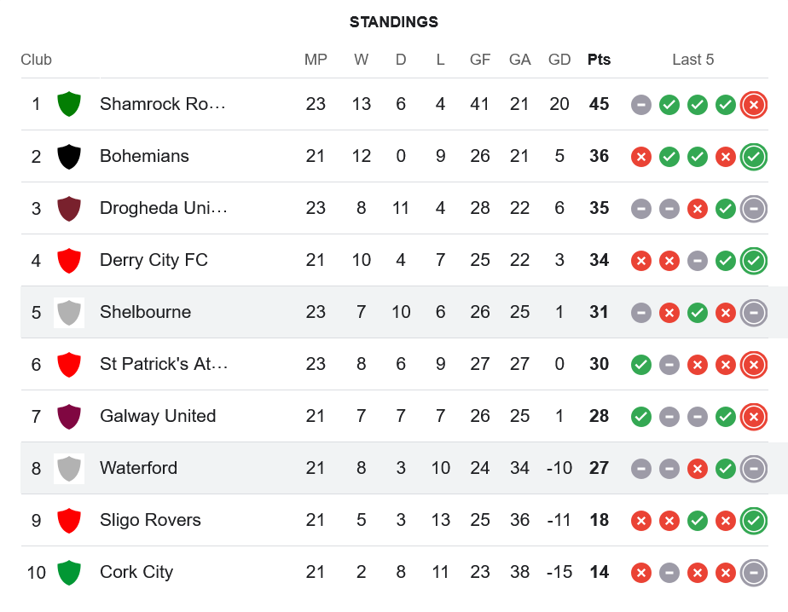
Task: Click Bohemians' most recent win icon
Action: (x=753, y=156)
